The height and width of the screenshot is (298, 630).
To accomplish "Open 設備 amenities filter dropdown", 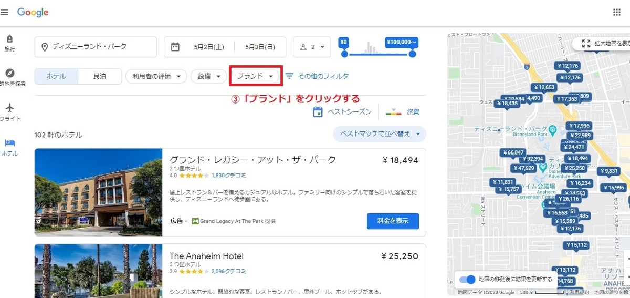I will click(x=208, y=76).
